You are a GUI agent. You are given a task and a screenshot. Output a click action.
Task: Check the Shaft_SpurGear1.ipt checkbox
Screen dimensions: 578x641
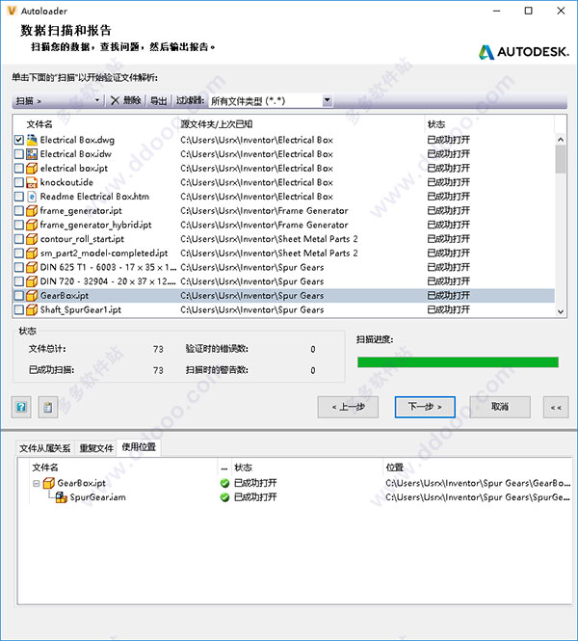click(19, 309)
